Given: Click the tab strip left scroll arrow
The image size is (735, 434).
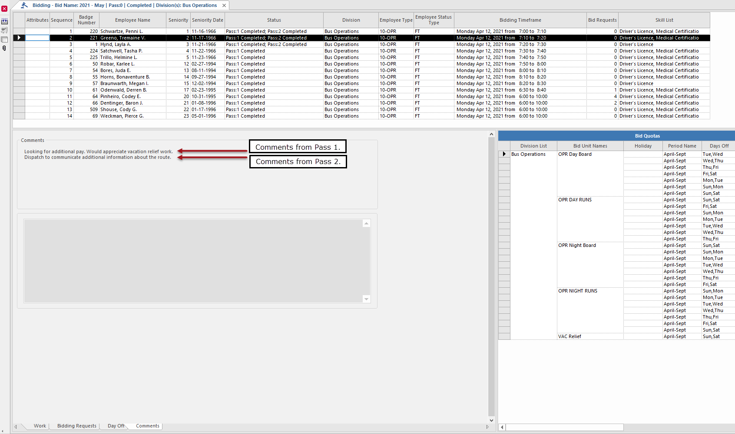Looking at the screenshot, I should (x=16, y=427).
